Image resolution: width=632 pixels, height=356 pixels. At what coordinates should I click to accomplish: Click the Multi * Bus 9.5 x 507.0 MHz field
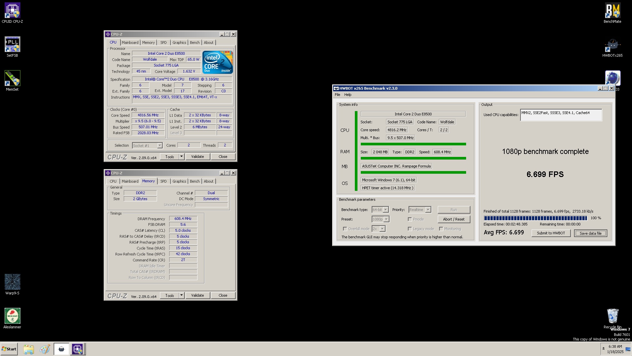coord(400,138)
